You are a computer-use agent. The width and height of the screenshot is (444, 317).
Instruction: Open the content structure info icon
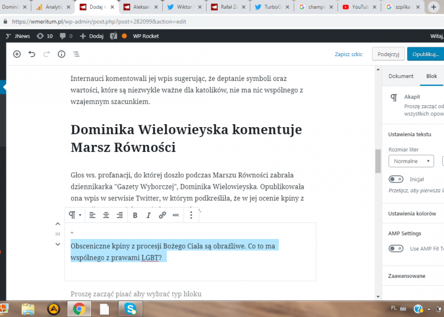click(x=62, y=54)
